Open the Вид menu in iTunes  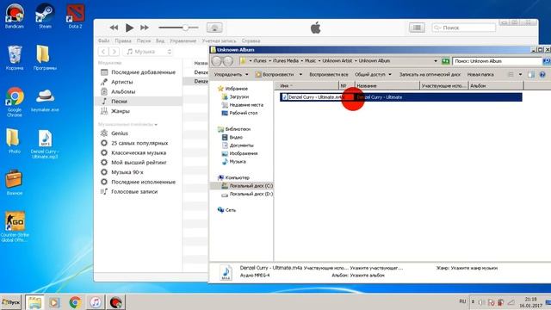coord(160,40)
